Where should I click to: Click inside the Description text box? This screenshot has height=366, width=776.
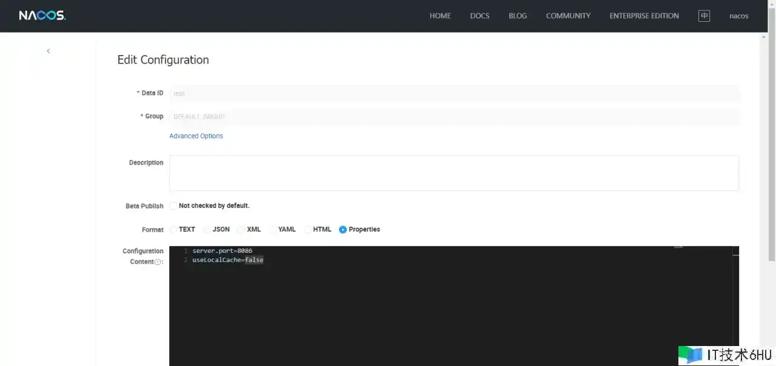click(x=453, y=173)
